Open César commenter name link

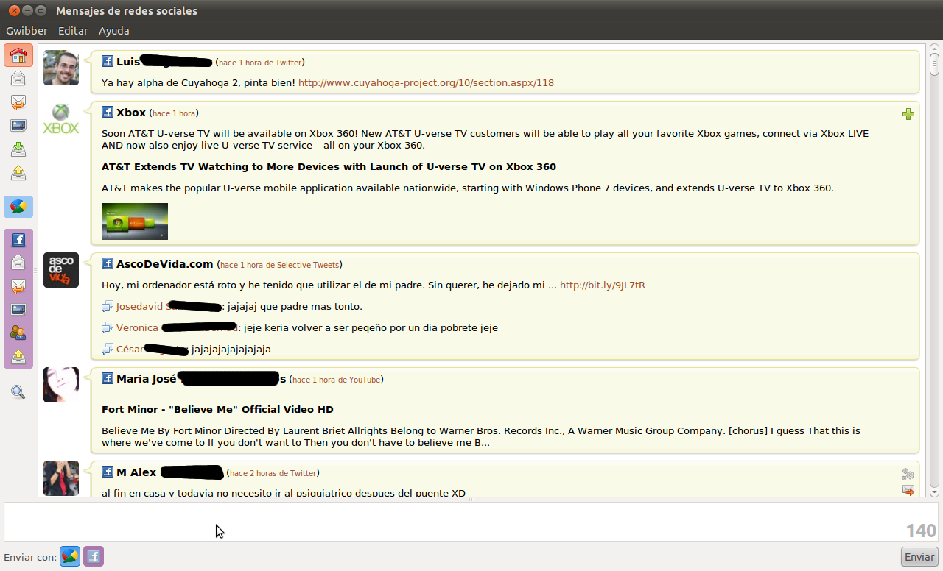pyautogui.click(x=152, y=349)
